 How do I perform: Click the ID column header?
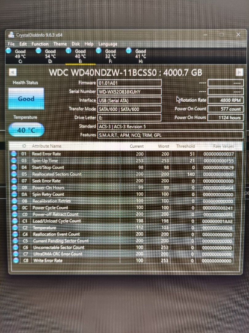24,146
